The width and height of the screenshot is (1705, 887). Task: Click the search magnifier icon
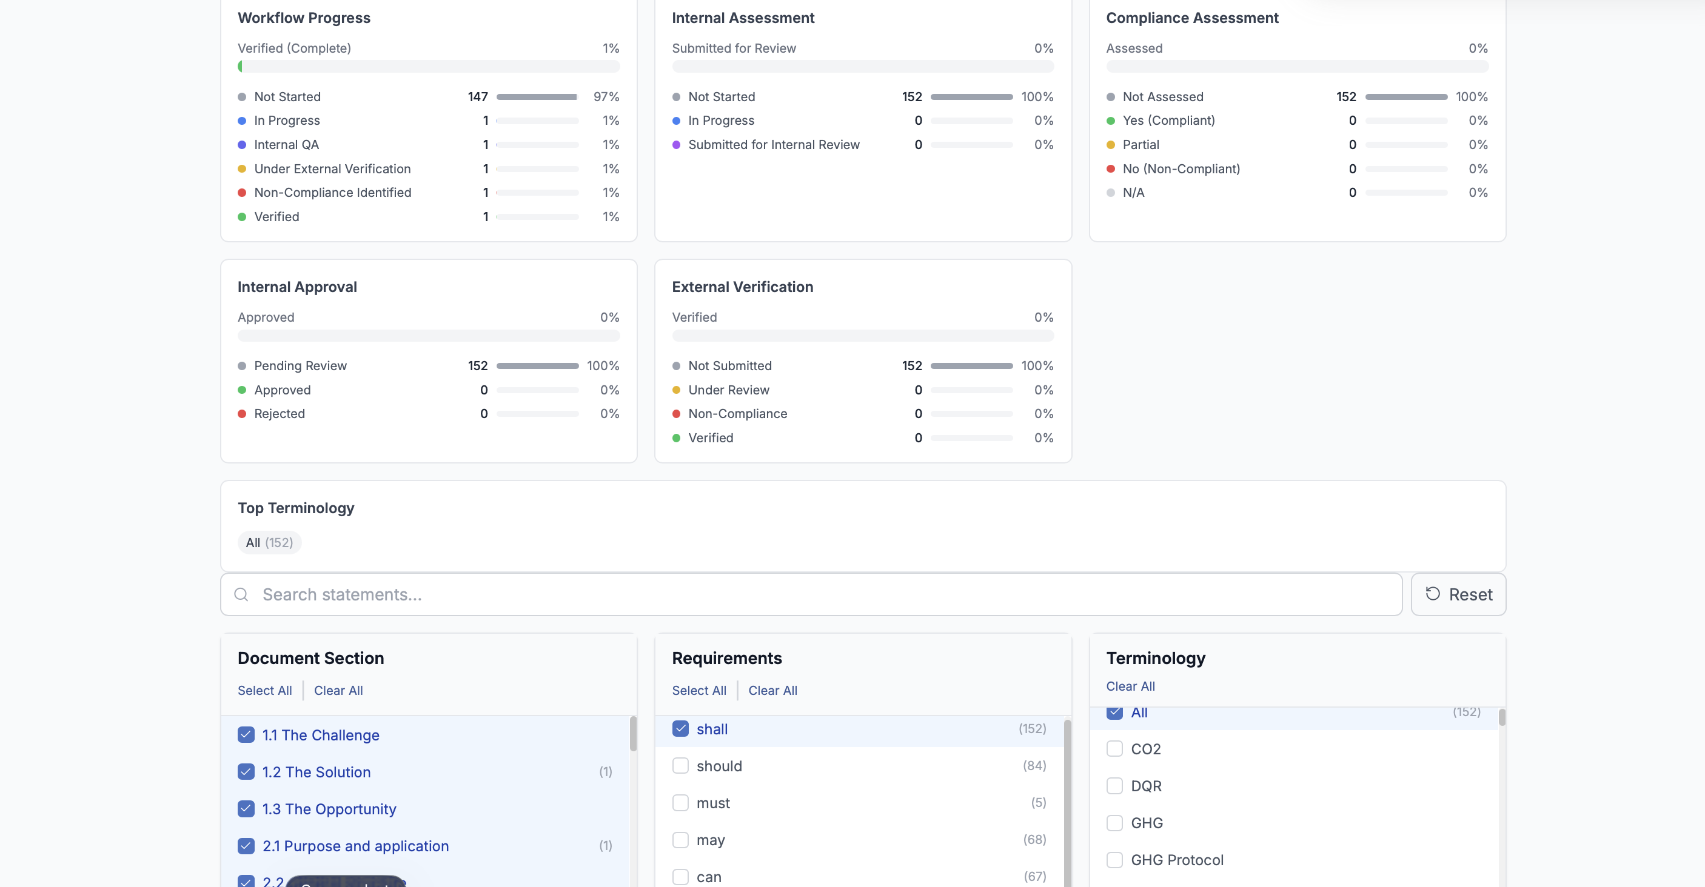(241, 594)
